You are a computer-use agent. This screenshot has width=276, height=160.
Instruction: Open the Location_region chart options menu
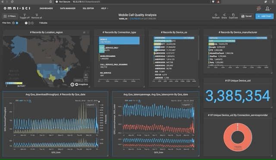(x=88, y=32)
